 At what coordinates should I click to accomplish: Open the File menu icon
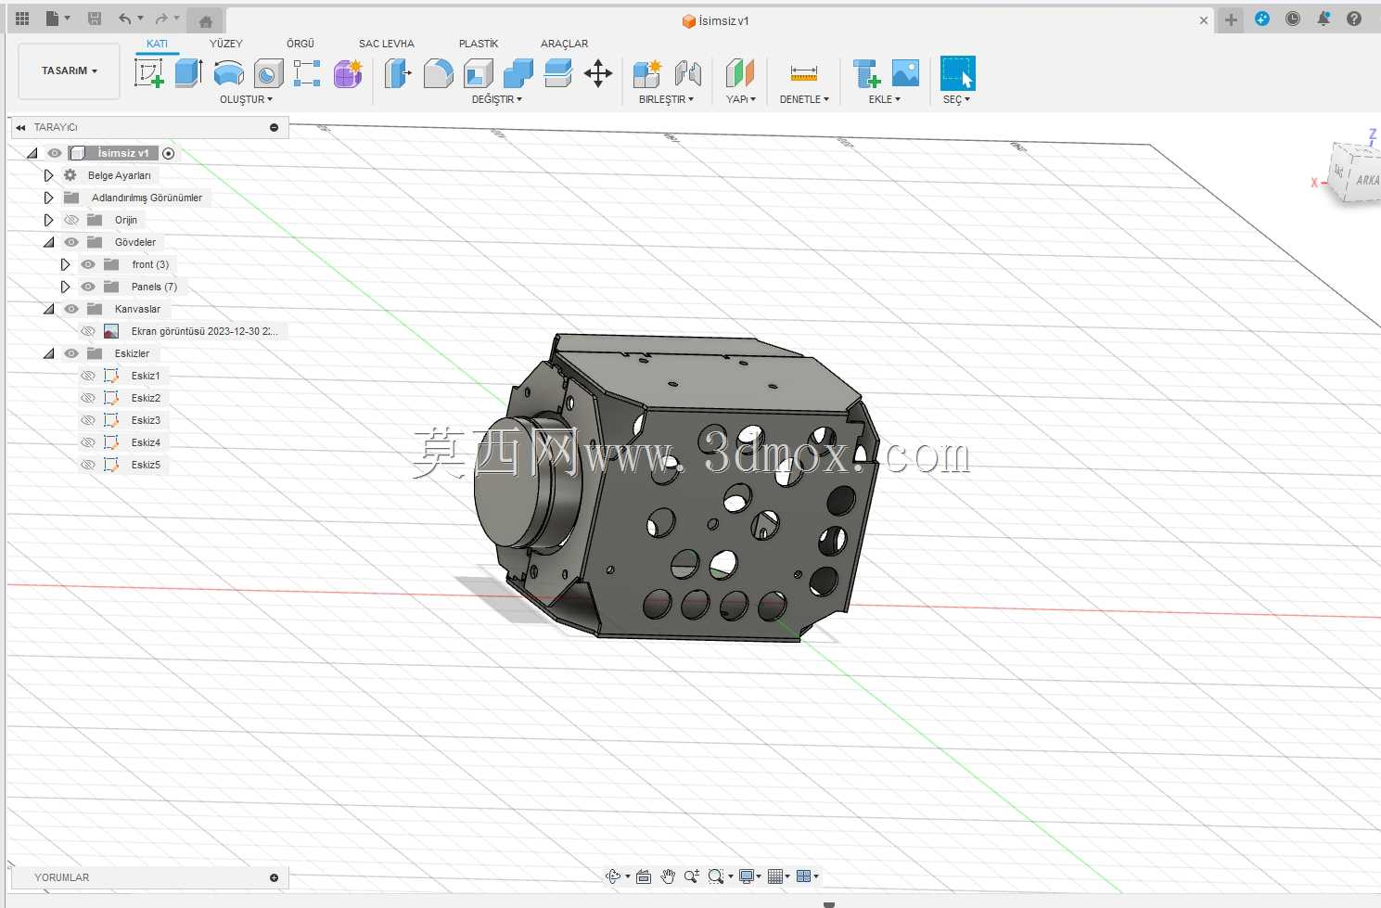pyautogui.click(x=57, y=19)
